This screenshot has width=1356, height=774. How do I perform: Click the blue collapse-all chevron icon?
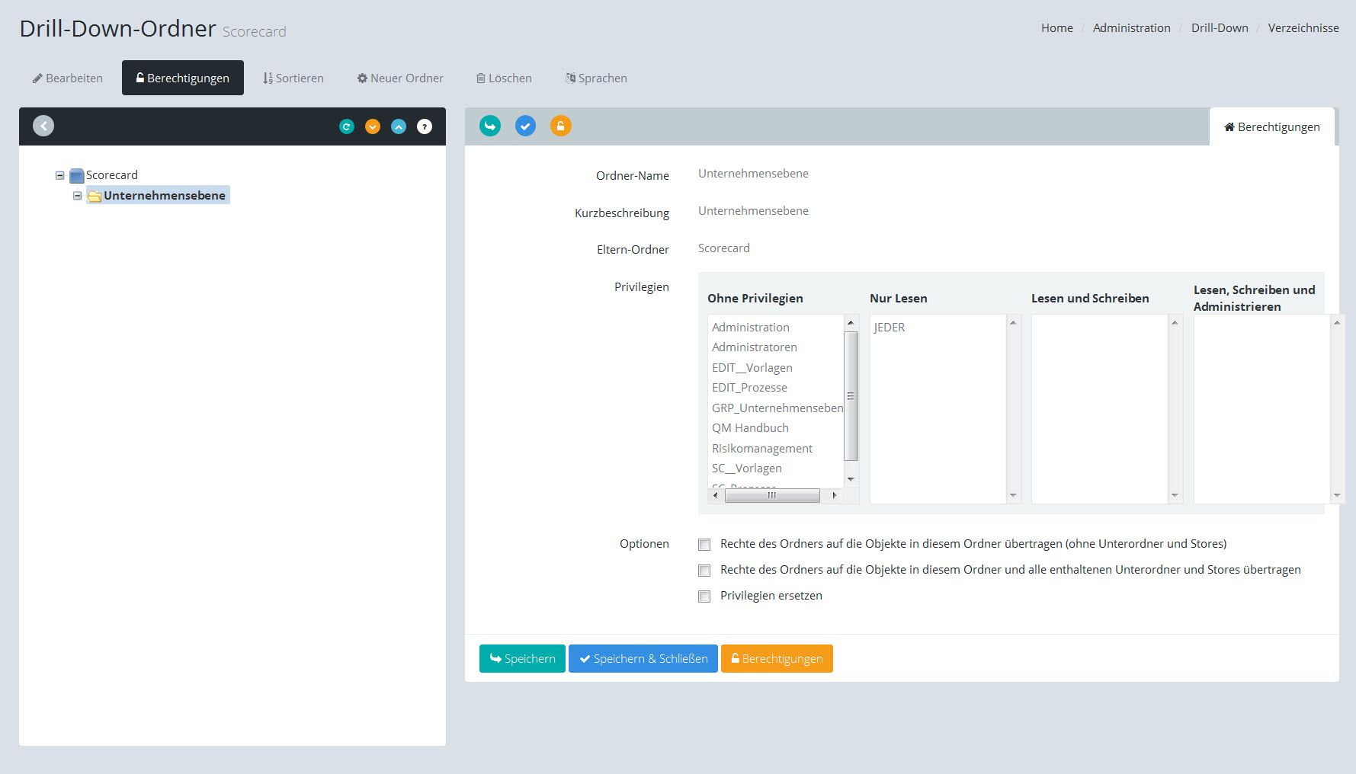pos(399,126)
